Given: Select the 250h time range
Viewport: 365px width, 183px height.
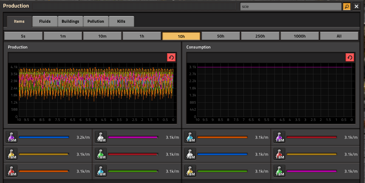Looking at the screenshot, I should 260,36.
